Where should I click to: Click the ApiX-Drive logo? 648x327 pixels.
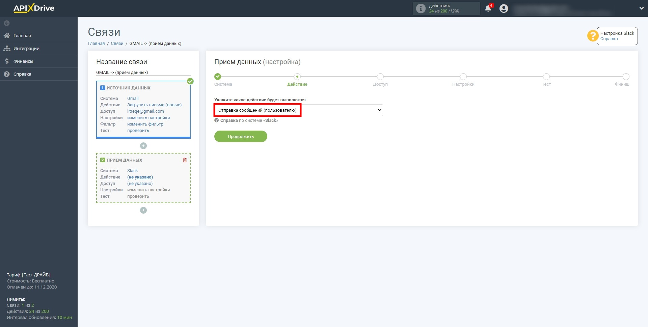pos(34,8)
